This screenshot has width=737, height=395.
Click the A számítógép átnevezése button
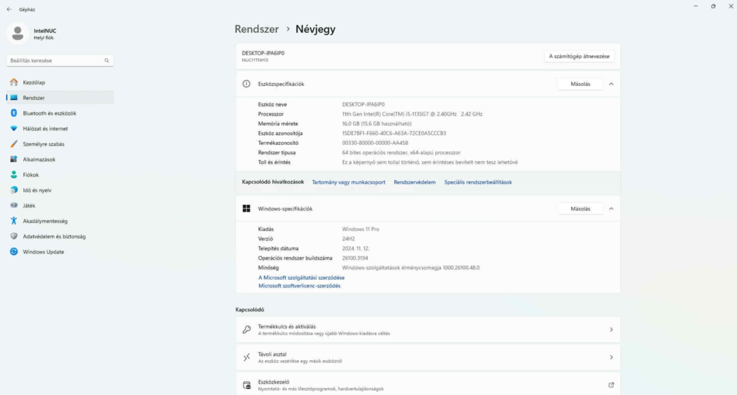pyautogui.click(x=579, y=56)
